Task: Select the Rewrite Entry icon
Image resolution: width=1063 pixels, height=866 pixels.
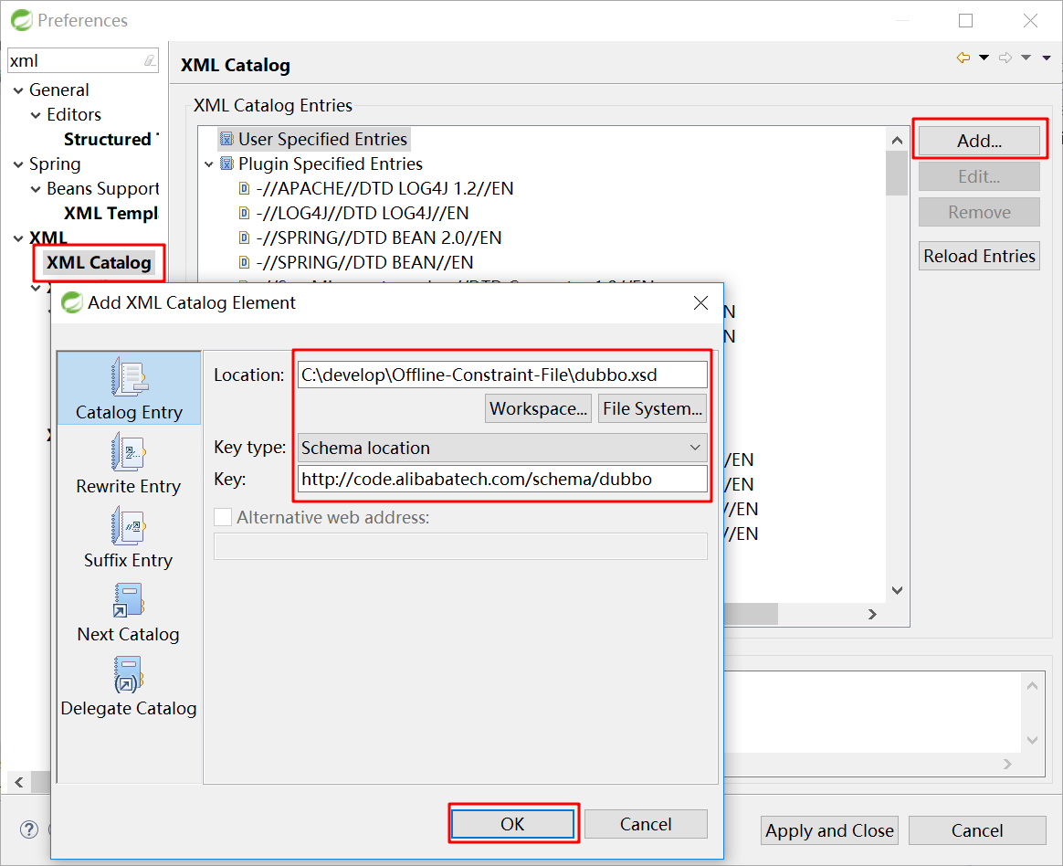Action: point(128,452)
